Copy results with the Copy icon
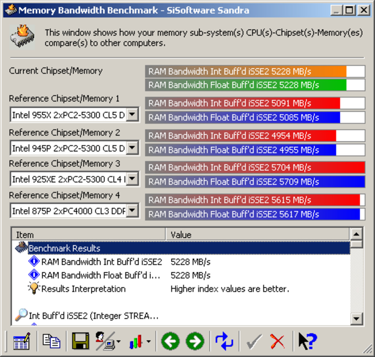Viewport: 375px width, 357px height. coord(51,341)
